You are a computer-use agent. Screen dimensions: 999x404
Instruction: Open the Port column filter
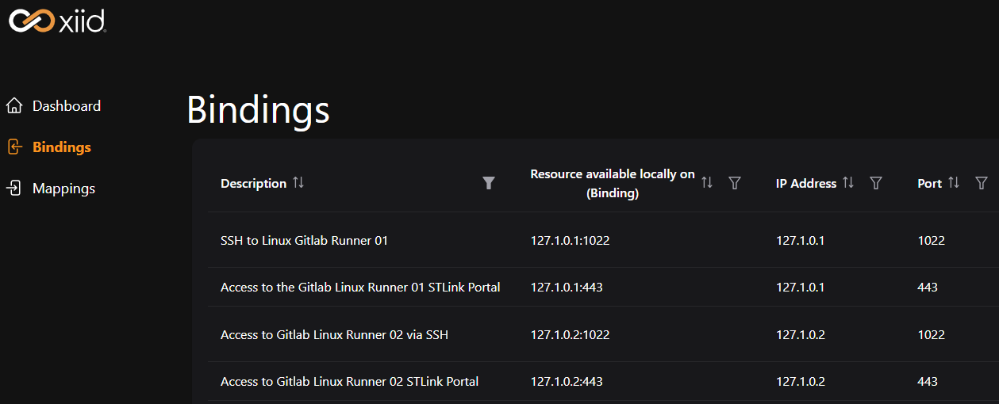(982, 183)
